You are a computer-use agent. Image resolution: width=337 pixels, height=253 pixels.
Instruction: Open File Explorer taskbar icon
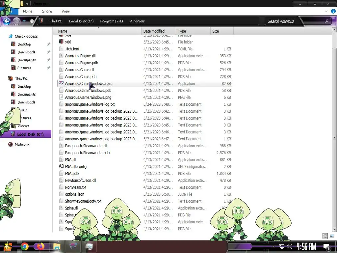(x=57, y=246)
